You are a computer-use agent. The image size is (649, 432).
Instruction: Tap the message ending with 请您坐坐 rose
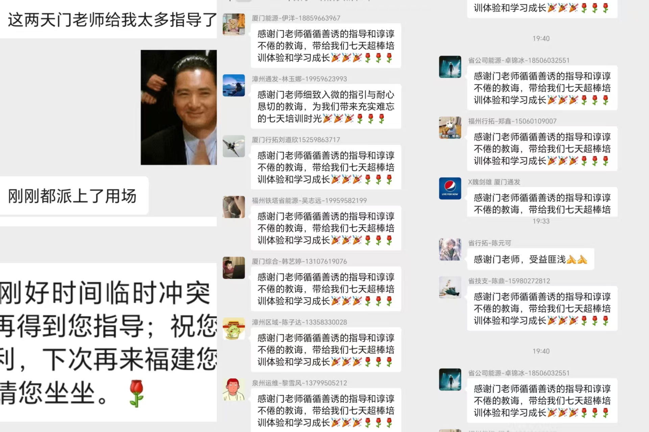109,342
